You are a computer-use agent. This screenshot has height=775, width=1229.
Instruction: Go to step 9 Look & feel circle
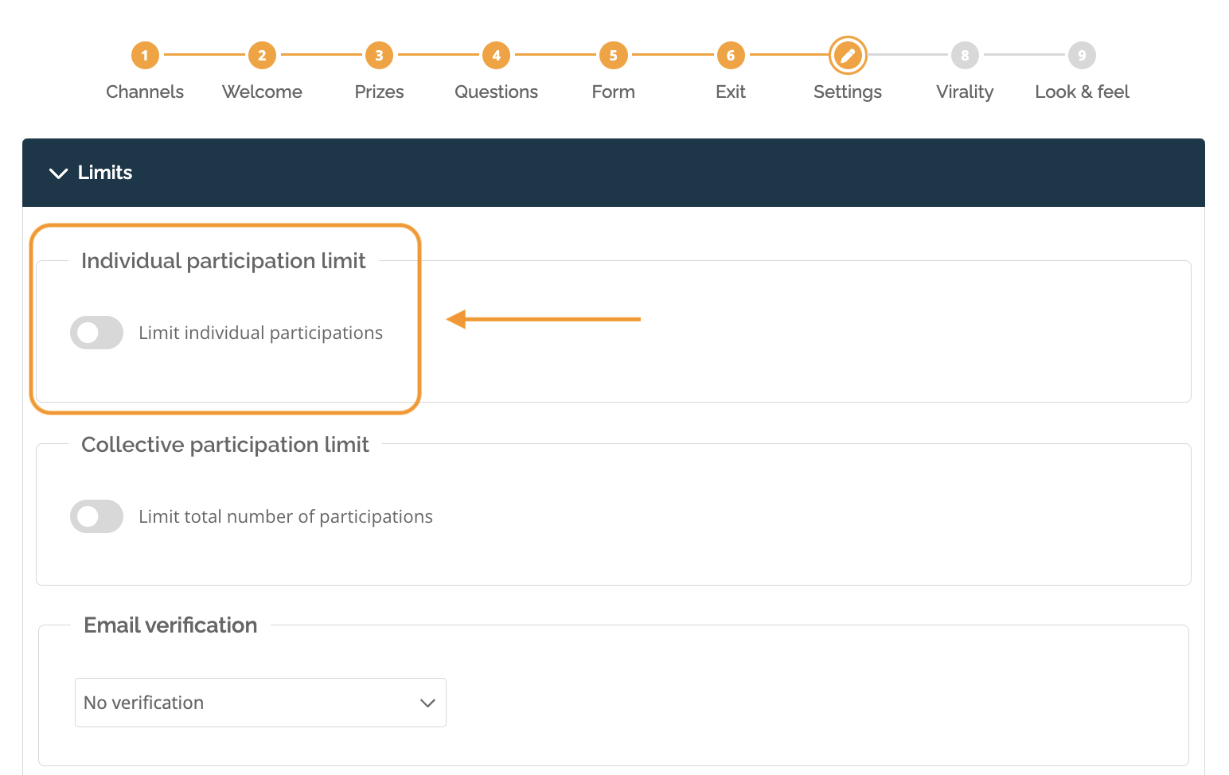pyautogui.click(x=1082, y=56)
